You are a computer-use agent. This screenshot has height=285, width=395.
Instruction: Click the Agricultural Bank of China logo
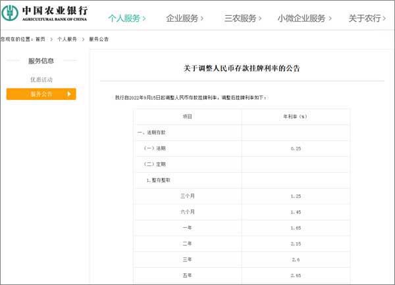coord(44,13)
